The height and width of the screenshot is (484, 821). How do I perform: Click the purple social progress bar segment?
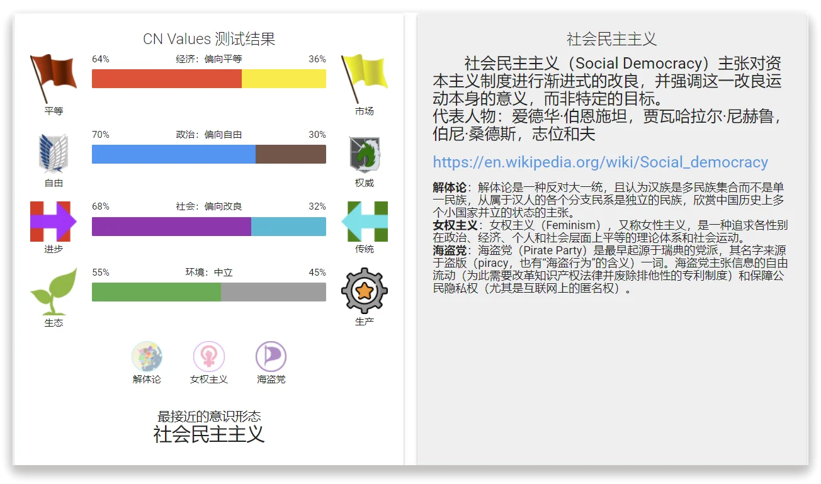(x=171, y=227)
